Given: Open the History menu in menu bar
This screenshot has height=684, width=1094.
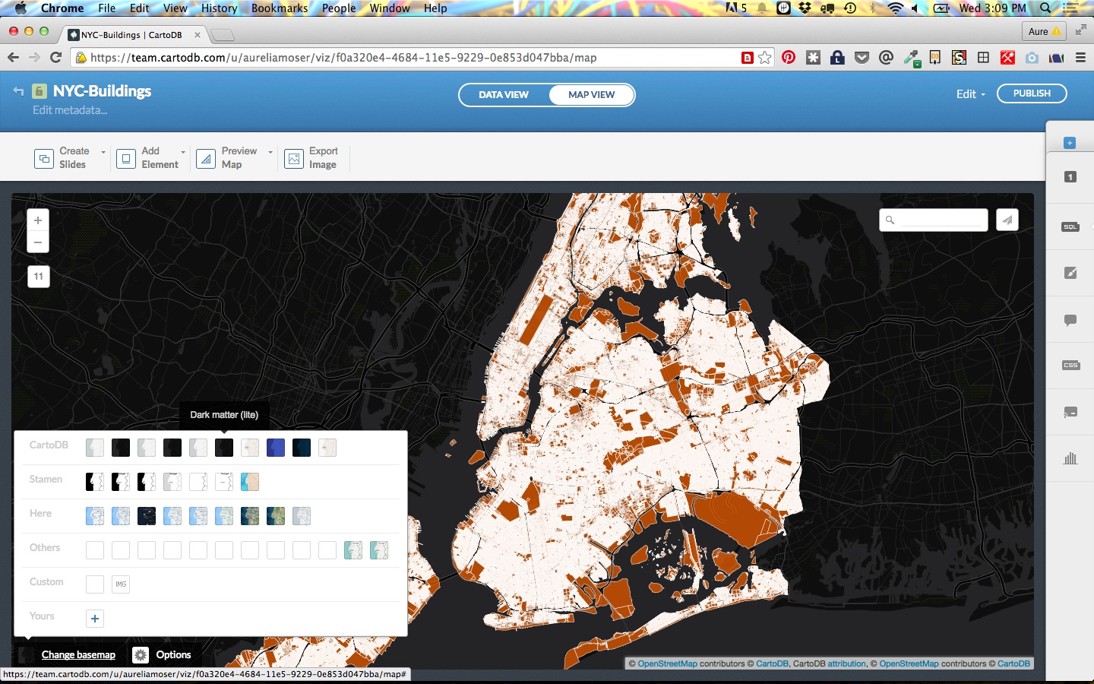Looking at the screenshot, I should [219, 8].
